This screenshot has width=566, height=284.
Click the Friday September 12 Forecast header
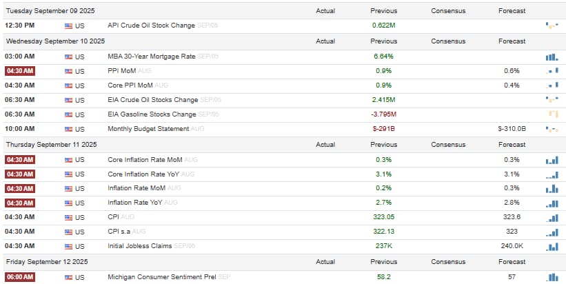[x=512, y=262]
